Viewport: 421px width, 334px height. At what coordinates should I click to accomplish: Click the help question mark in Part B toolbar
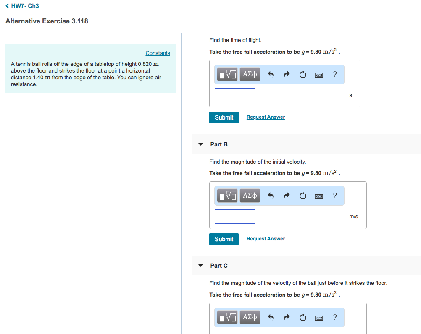pyautogui.click(x=334, y=196)
